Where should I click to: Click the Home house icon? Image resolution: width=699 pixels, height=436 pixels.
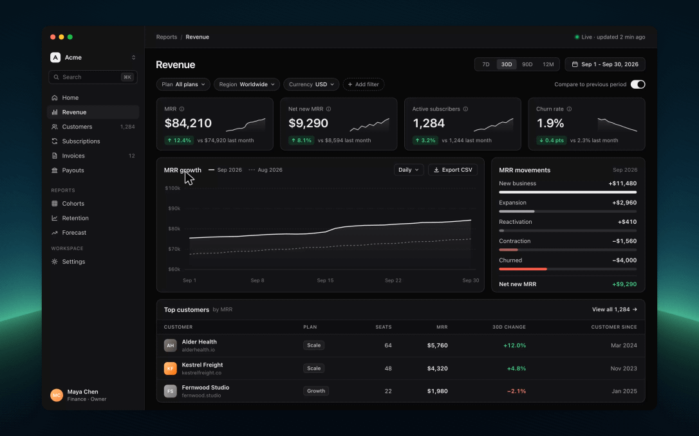(54, 98)
